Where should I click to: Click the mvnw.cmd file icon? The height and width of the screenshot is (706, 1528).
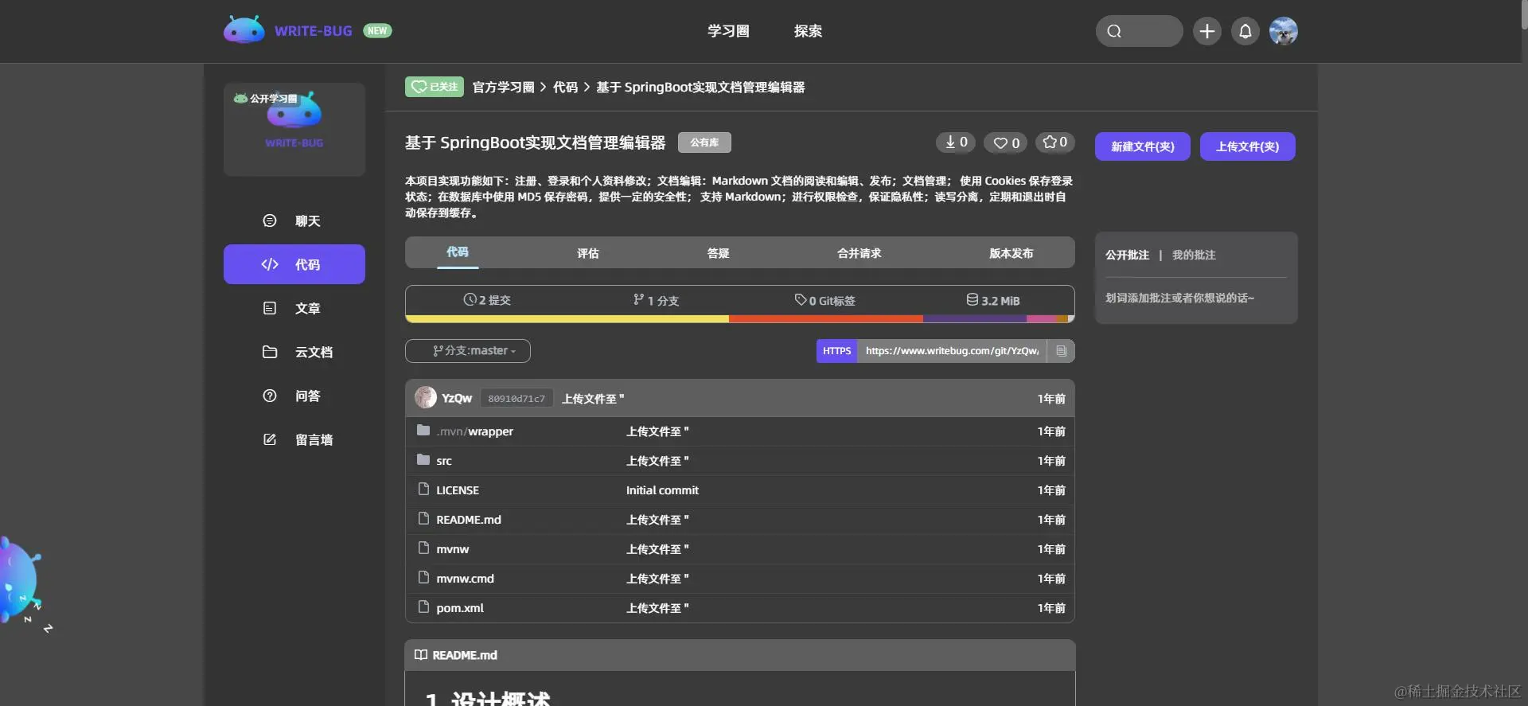[423, 578]
